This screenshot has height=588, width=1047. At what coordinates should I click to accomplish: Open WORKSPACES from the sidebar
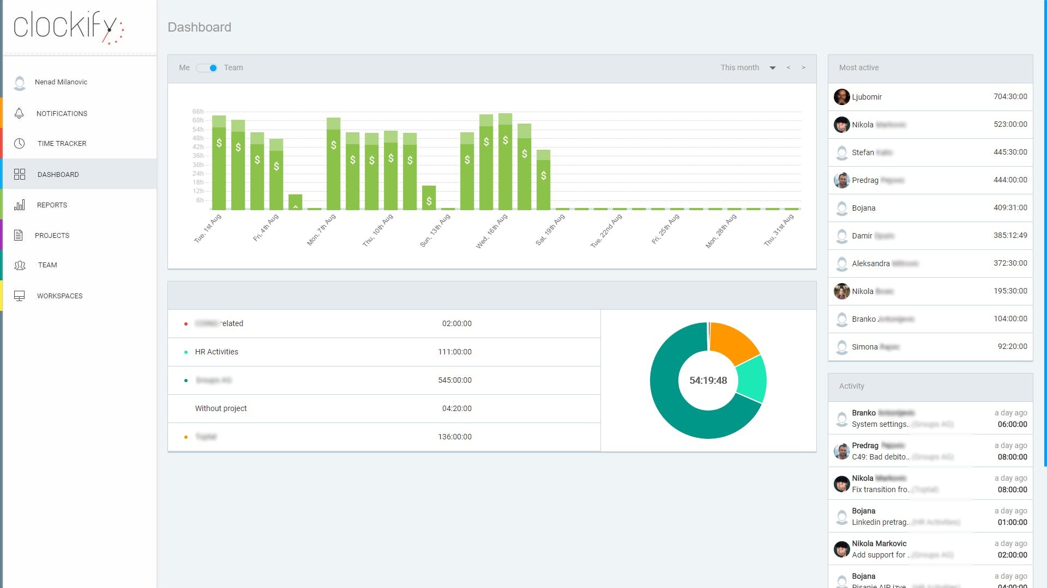click(x=80, y=296)
